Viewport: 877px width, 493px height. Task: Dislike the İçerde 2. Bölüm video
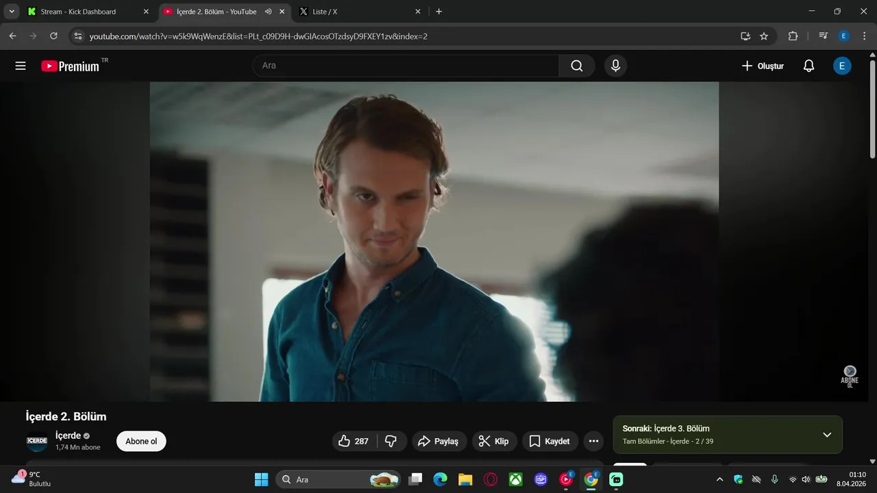point(391,441)
